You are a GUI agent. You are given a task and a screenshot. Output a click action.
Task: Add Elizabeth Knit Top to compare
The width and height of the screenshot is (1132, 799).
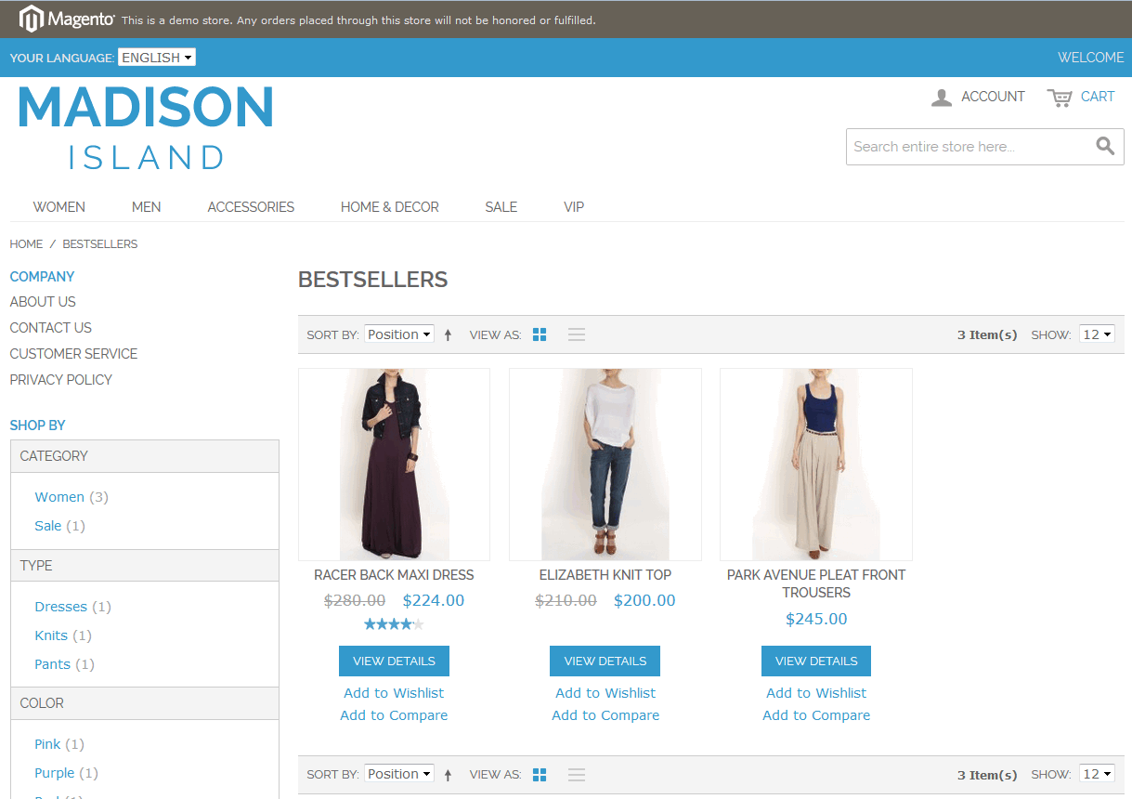(605, 715)
